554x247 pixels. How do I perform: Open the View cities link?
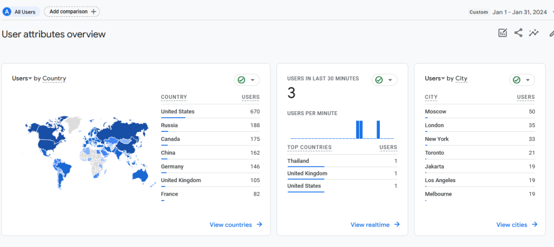512,225
